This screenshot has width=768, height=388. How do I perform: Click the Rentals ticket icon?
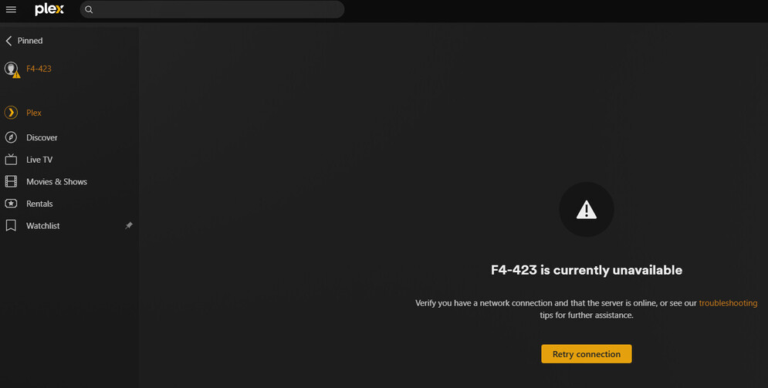[x=11, y=204]
